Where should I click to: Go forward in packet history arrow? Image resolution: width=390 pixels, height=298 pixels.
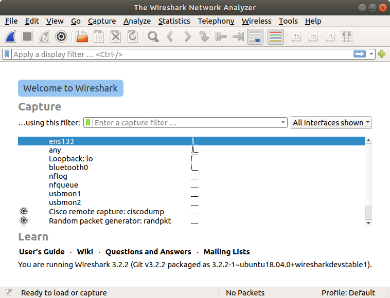(x=187, y=37)
